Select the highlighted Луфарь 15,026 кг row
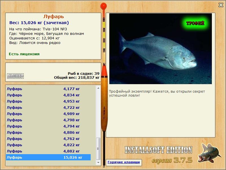This screenshot has width=226, height=170. tap(48, 157)
